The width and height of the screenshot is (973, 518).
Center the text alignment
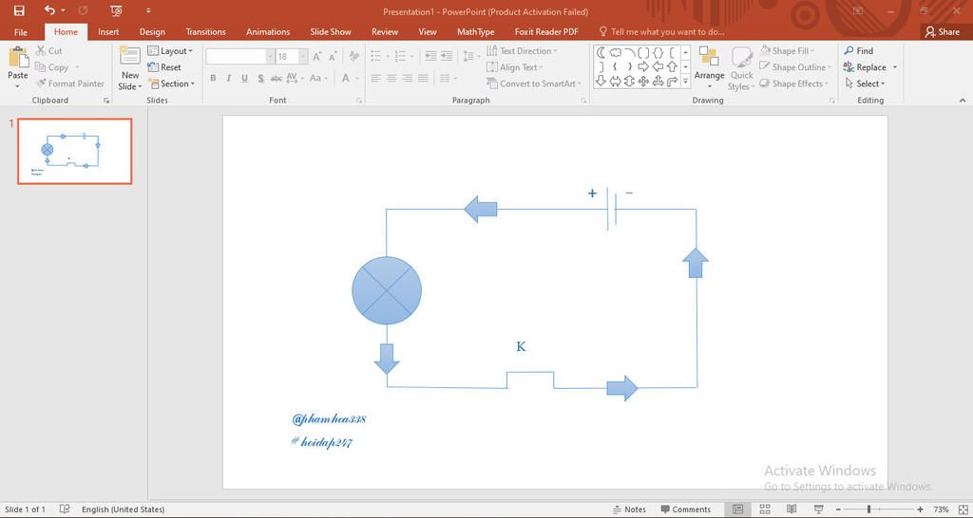tap(391, 78)
